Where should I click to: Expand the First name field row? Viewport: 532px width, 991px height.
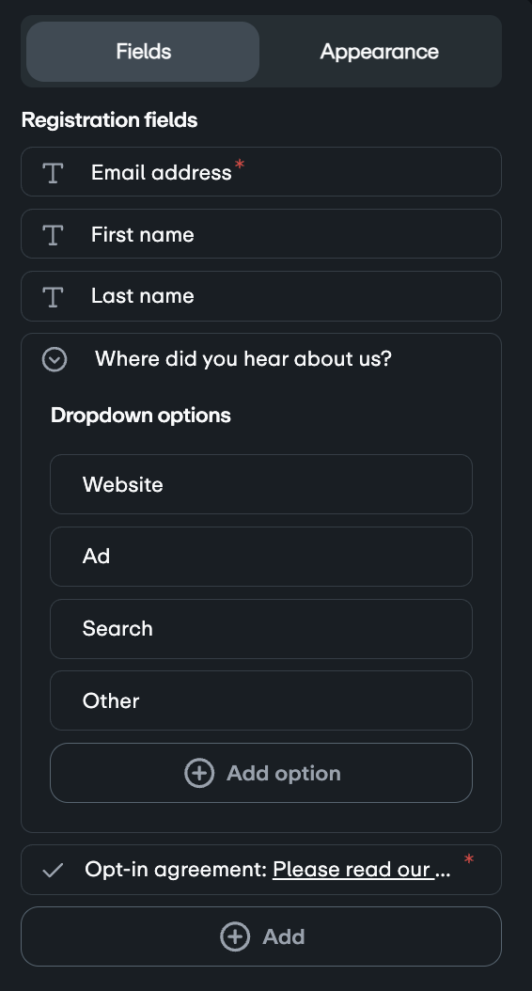click(x=261, y=234)
